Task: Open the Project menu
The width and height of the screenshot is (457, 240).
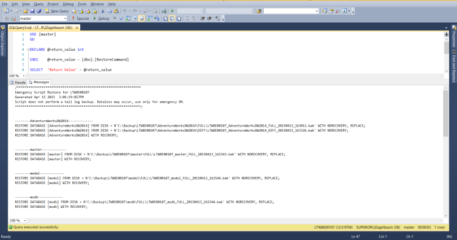Action: [x=53, y=4]
